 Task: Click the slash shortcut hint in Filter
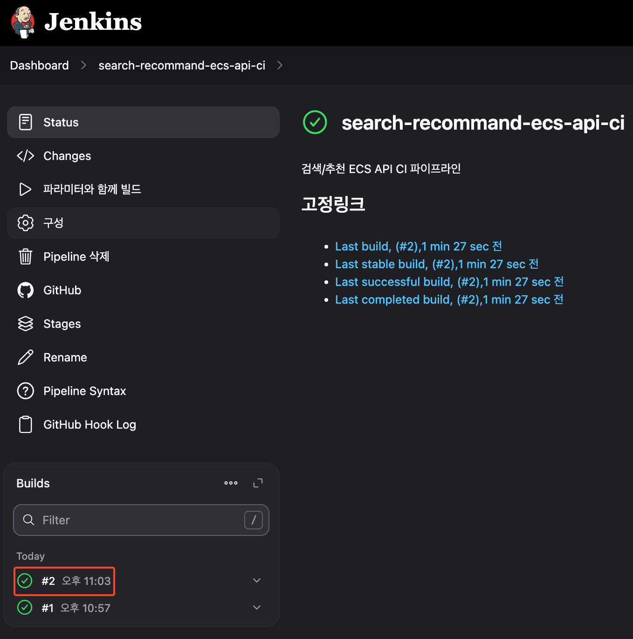(254, 520)
